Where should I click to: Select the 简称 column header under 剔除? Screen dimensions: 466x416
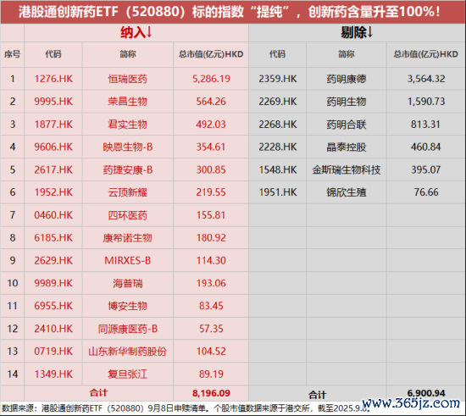[x=347, y=54]
